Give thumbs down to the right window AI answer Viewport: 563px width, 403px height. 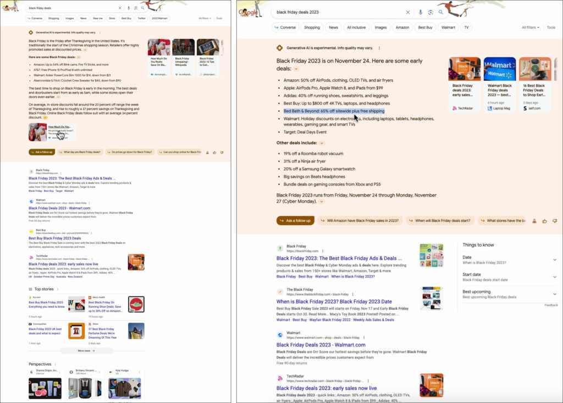(x=555, y=221)
